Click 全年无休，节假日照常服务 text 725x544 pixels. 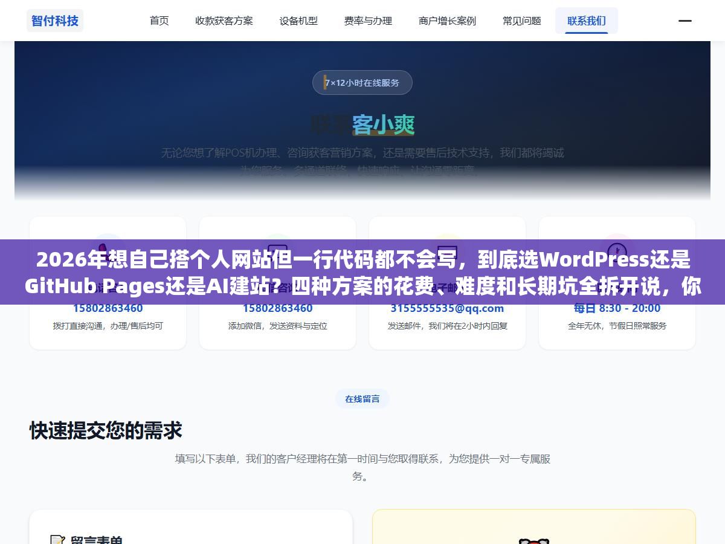[x=617, y=326]
